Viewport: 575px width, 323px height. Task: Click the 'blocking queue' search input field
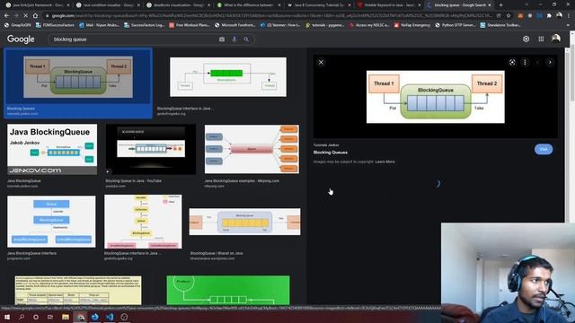[x=134, y=39]
